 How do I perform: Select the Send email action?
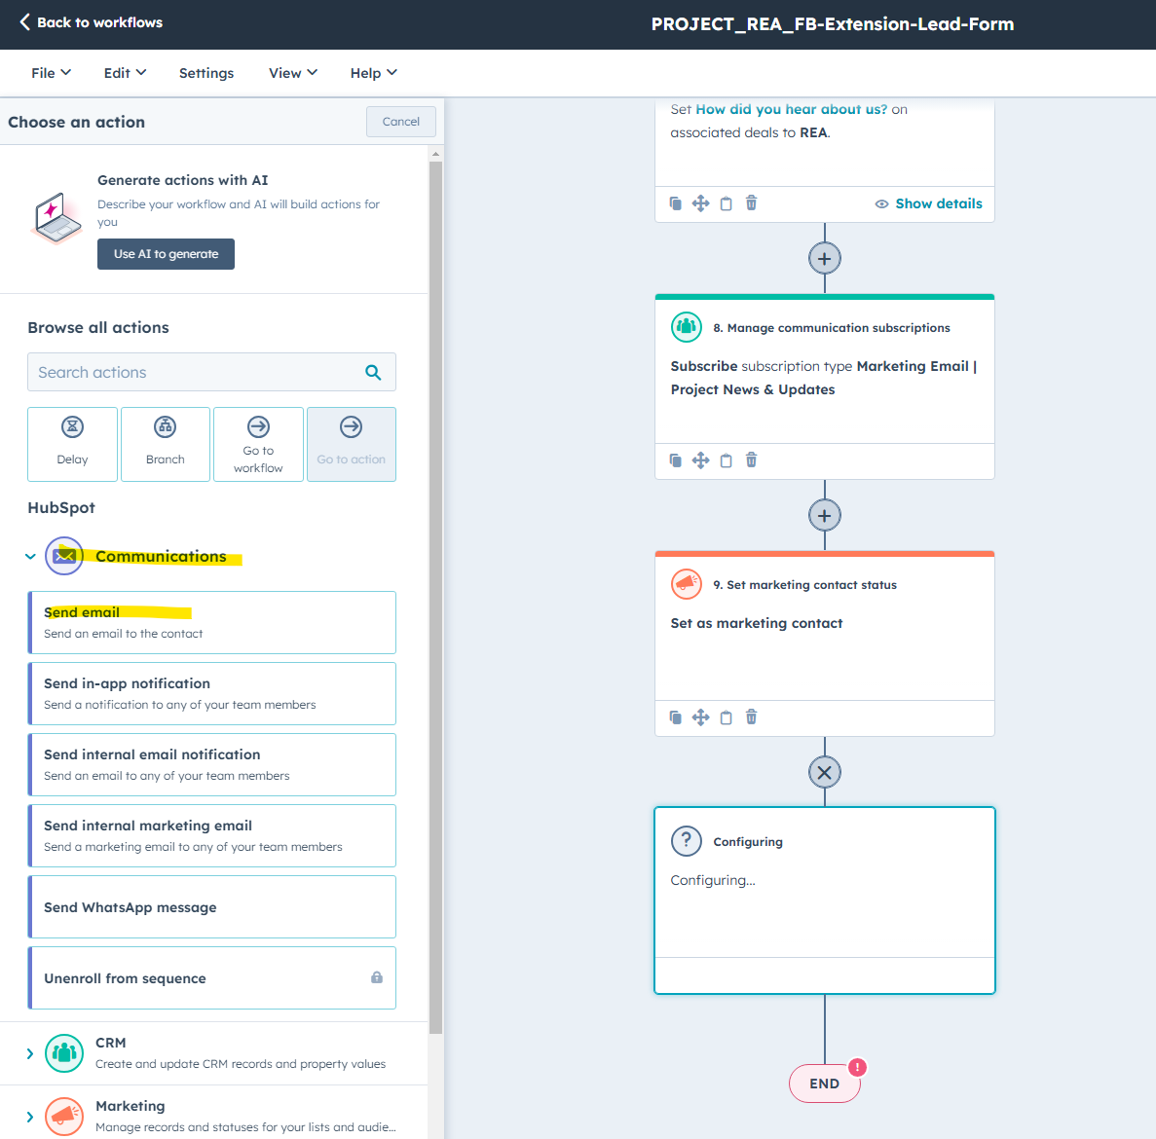(211, 622)
